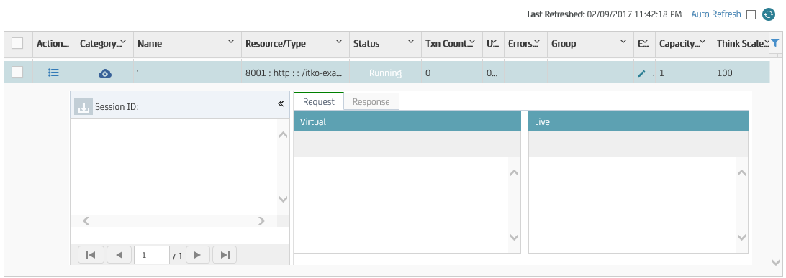
Task: Select the Request tab
Action: click(319, 101)
